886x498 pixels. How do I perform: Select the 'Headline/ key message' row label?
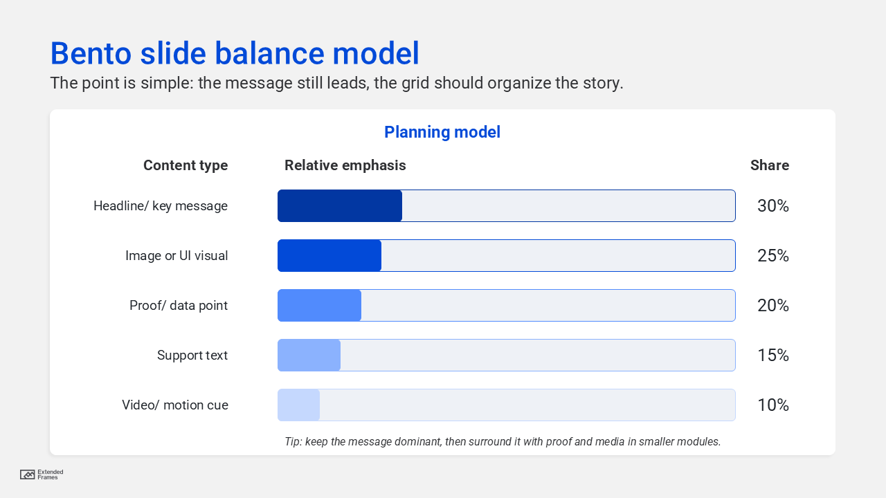[x=161, y=206]
